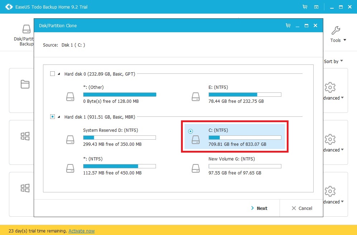The height and width of the screenshot is (235, 357).
Task: Click the drive icon for System Reserved D:
Action: [x=70, y=140]
